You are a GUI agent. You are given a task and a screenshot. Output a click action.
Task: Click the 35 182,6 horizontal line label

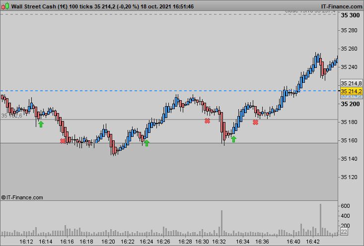point(11,116)
